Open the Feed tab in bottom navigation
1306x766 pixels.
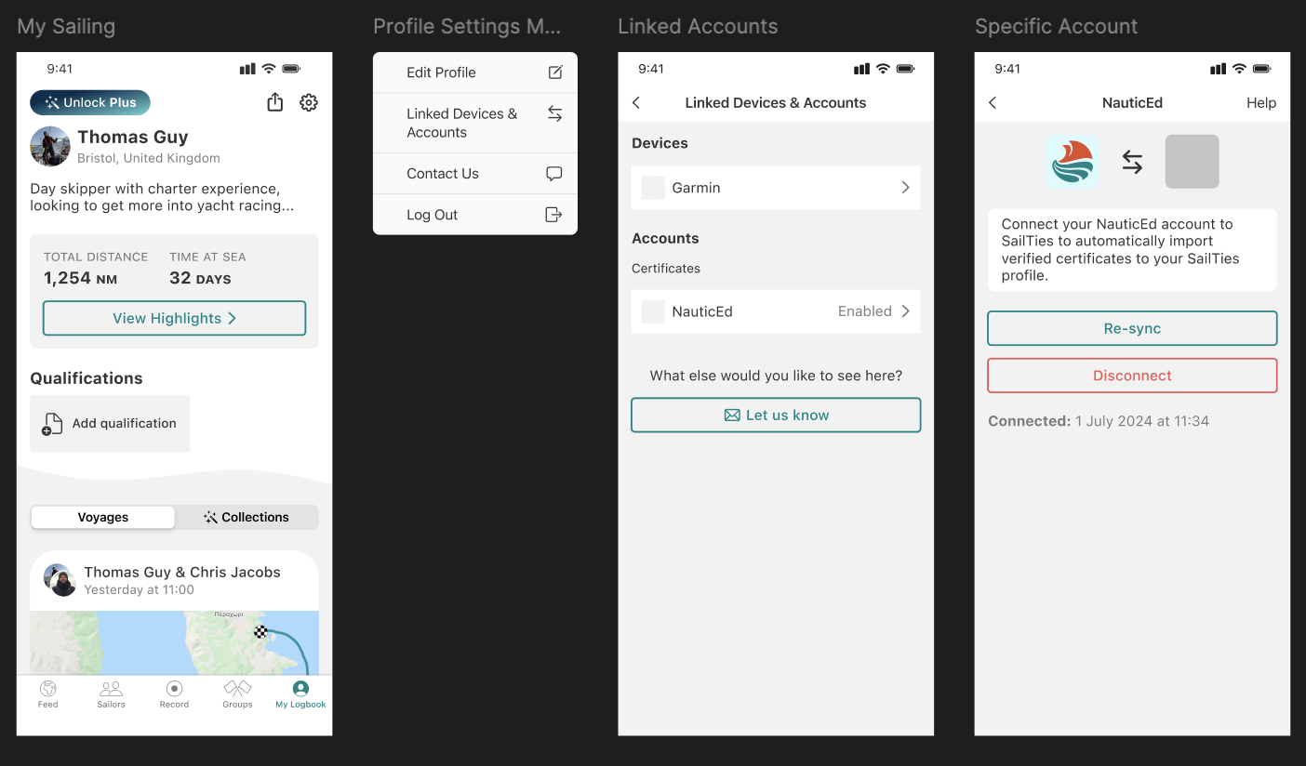[x=48, y=694]
